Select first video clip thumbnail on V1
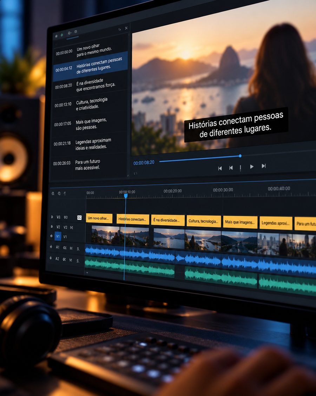This screenshot has height=396, width=316. [x=106, y=235]
